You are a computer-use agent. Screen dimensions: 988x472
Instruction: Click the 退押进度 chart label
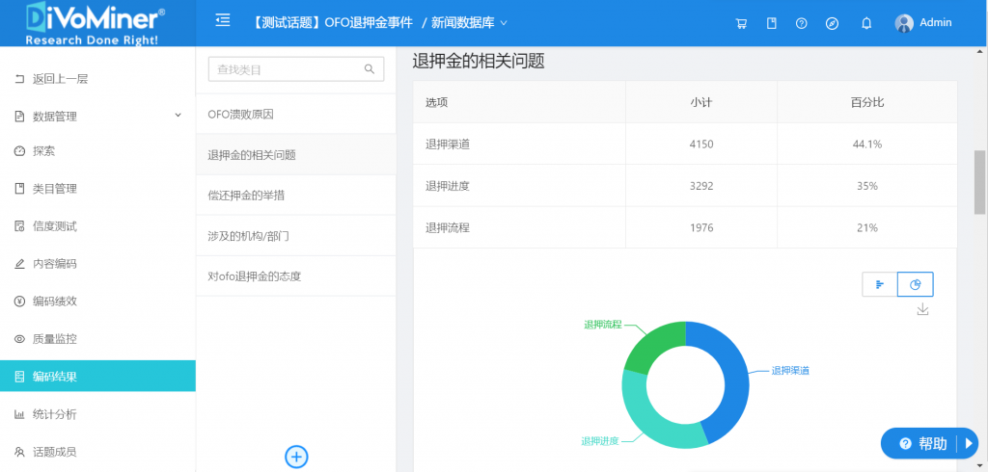(x=600, y=440)
